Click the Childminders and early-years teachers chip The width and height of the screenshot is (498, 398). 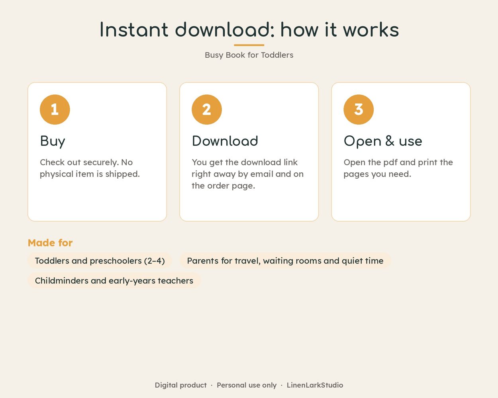[x=114, y=281]
